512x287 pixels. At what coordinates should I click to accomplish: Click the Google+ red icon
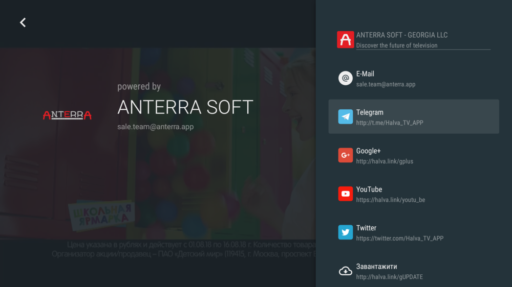(345, 155)
